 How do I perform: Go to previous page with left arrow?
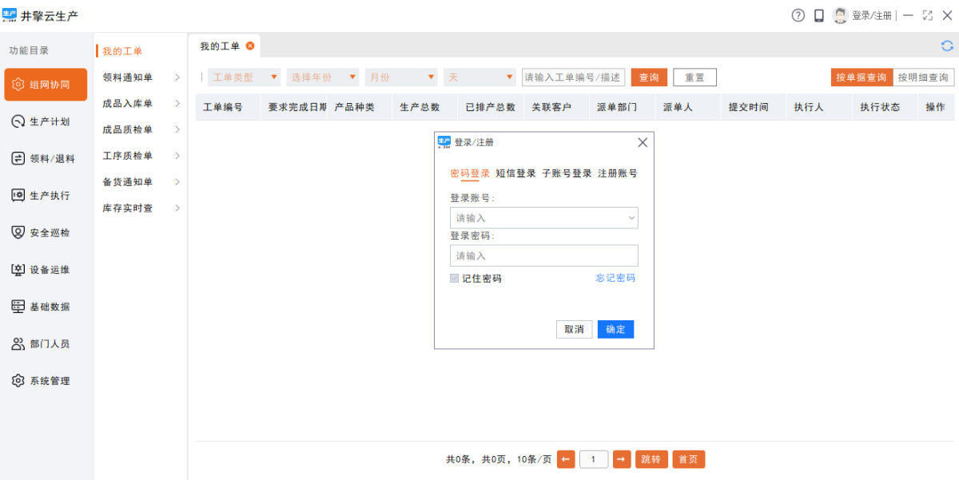tap(566, 459)
